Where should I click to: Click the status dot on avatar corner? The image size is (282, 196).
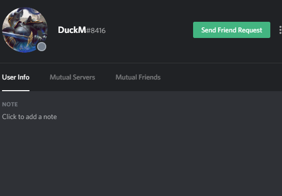tap(42, 47)
